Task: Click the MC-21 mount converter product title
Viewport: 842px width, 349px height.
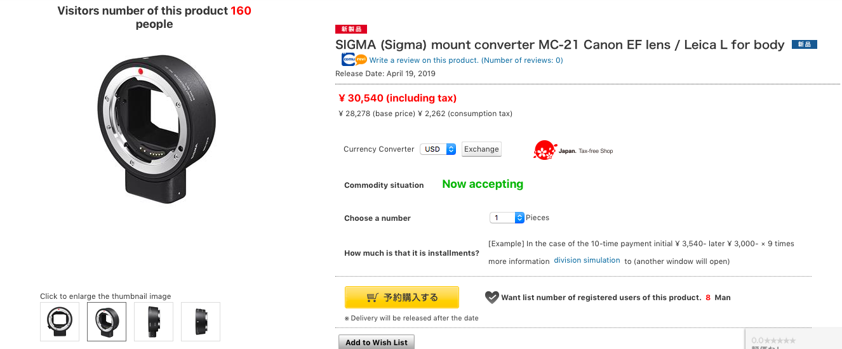Action: 560,45
